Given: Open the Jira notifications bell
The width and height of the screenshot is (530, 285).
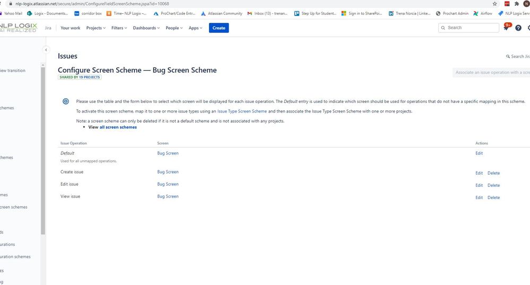Looking at the screenshot, I should tap(507, 28).
